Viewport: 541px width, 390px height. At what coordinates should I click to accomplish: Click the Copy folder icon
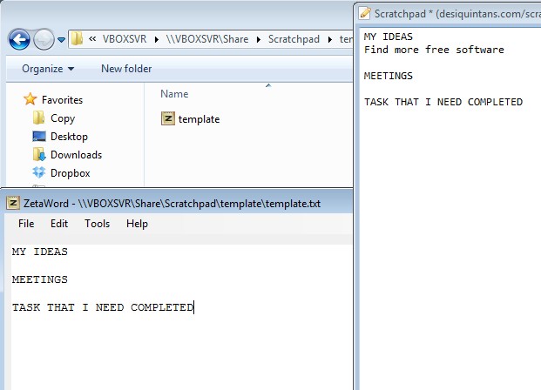[x=38, y=118]
